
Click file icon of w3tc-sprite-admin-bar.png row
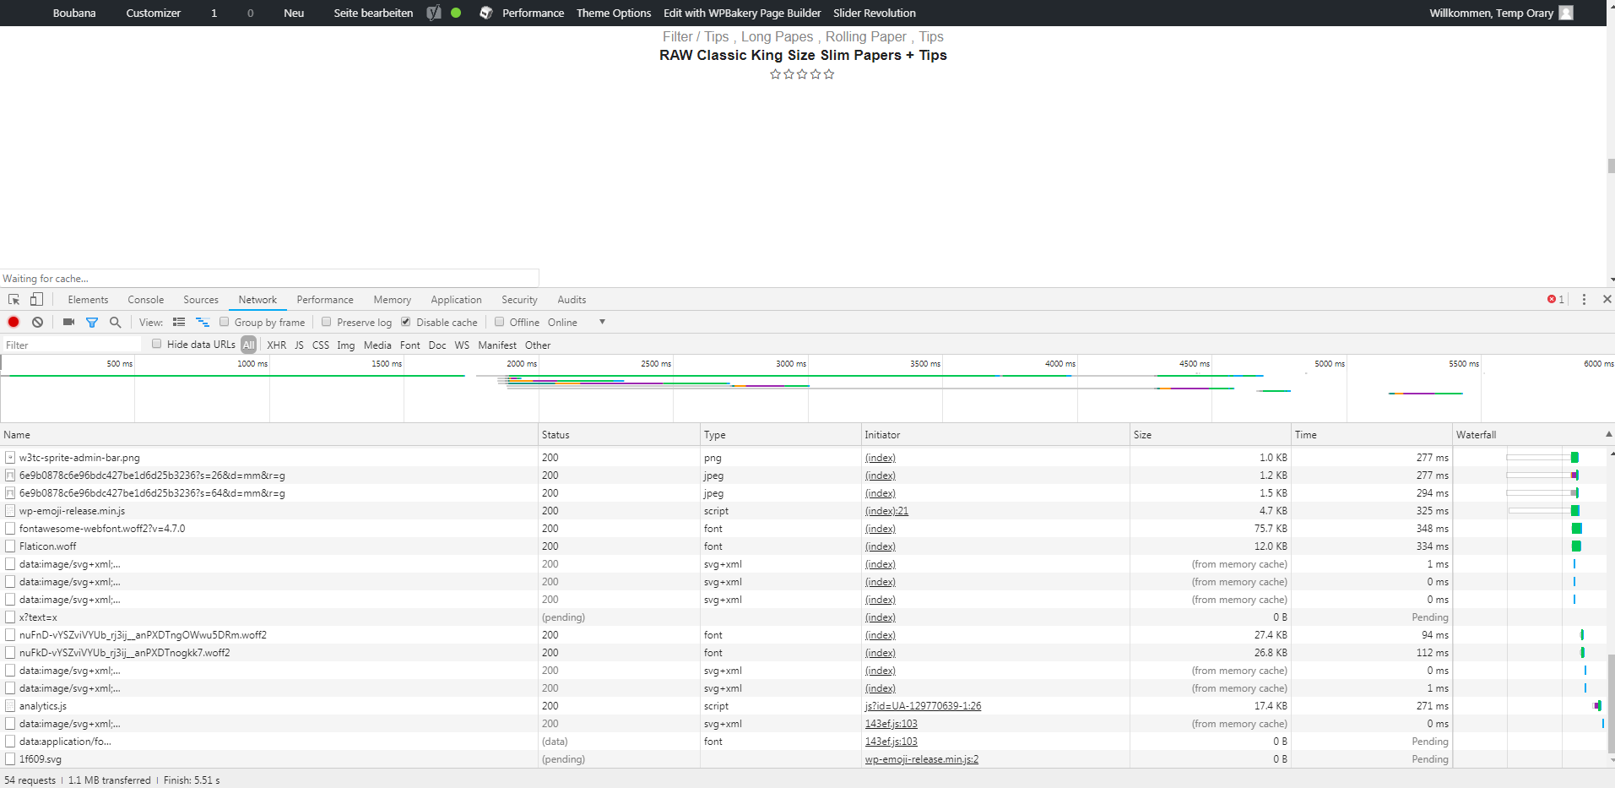click(10, 457)
